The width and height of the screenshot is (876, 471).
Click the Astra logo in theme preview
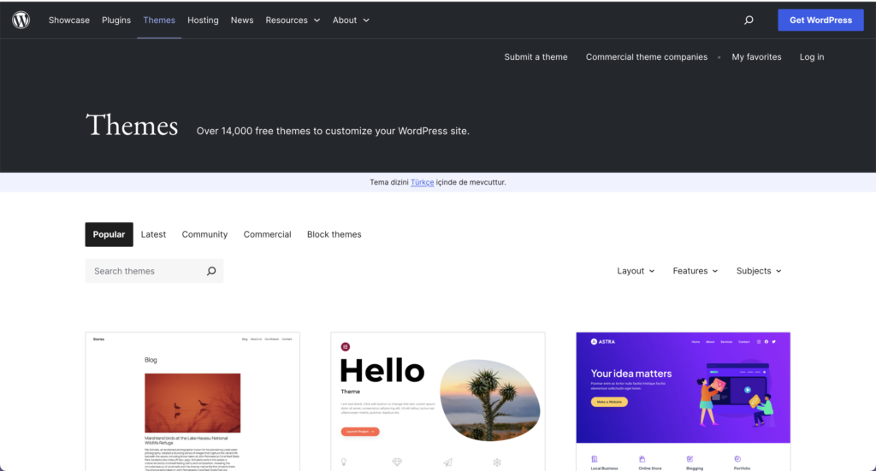[600, 342]
